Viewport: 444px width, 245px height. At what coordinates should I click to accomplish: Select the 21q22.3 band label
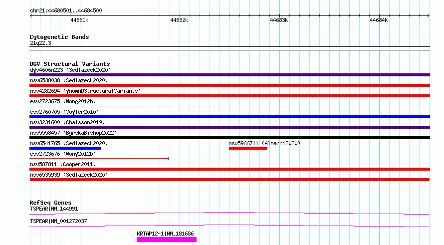click(x=40, y=43)
